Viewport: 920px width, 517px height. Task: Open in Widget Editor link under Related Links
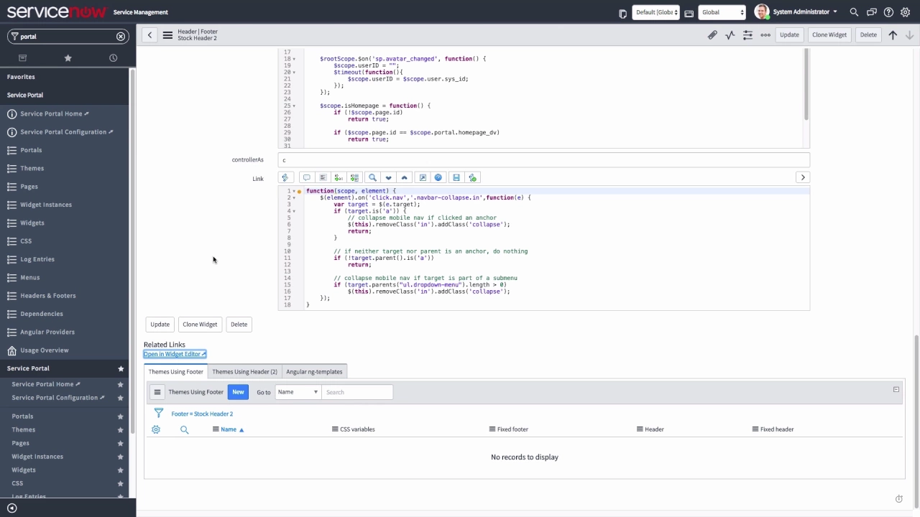pos(172,354)
